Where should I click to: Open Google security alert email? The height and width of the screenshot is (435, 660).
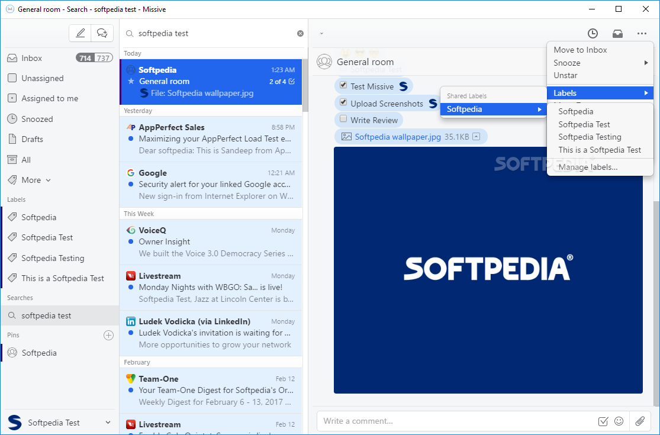211,185
